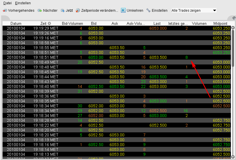Screen dimensions: 236x160
Task: Click Ask-Volumen 16 in 19:18:48 row
Action: tap(143, 67)
